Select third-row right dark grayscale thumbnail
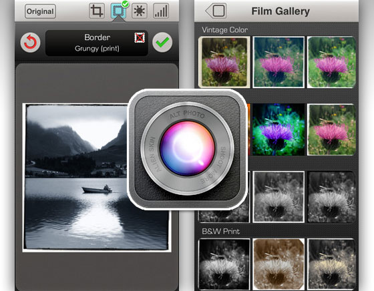The image size is (374, 291). click(331, 197)
